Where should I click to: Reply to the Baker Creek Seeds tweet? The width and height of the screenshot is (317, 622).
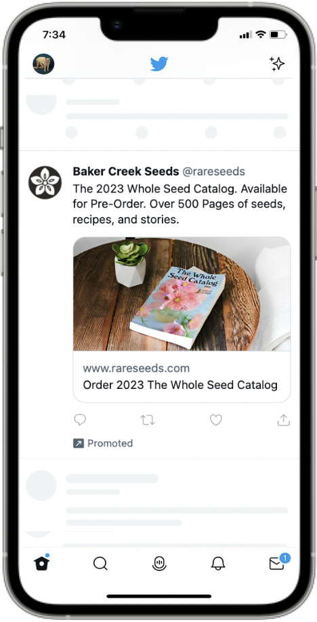pos(80,419)
